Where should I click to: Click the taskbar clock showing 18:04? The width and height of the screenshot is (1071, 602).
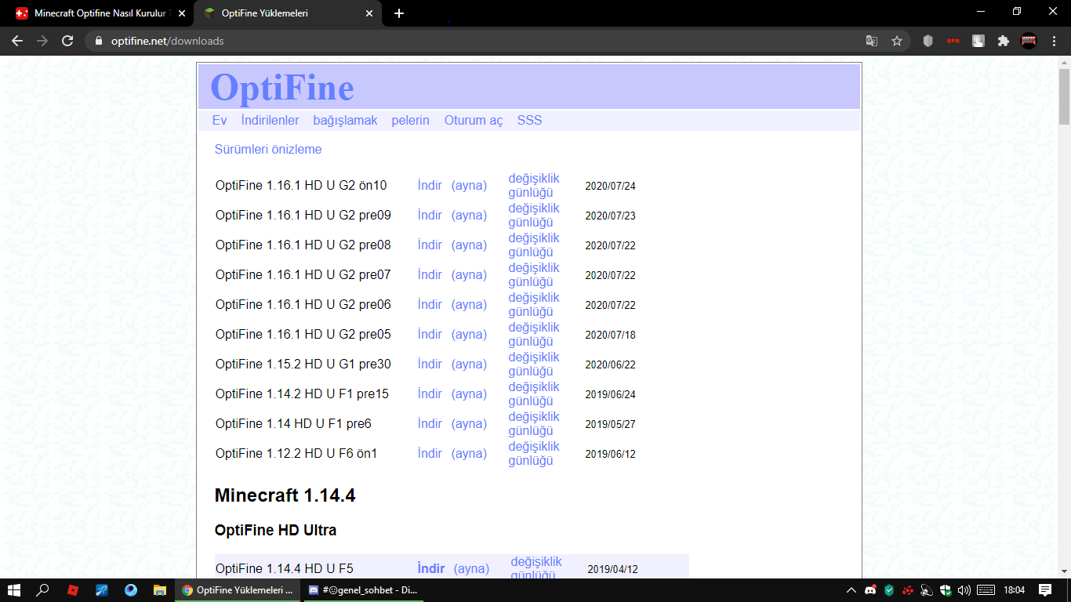[x=1015, y=590]
